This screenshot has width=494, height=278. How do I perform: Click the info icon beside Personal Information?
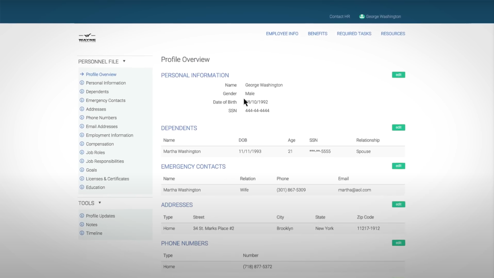(82, 83)
